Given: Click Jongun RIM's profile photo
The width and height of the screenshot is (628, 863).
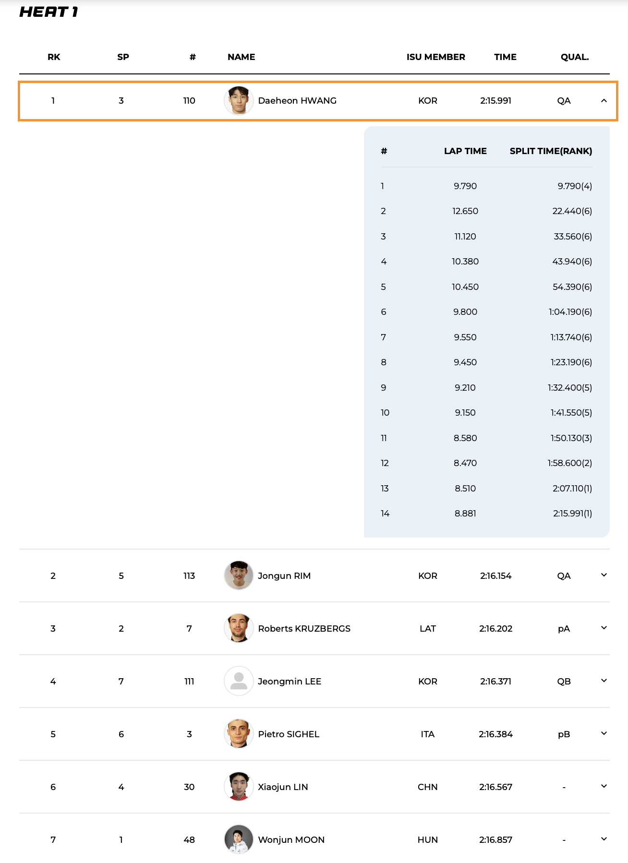Looking at the screenshot, I should tap(239, 575).
